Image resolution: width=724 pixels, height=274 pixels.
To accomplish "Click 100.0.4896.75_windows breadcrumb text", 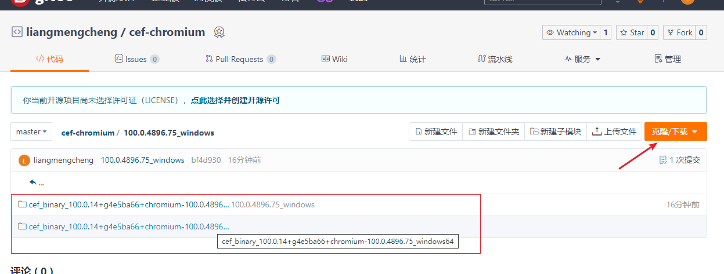I will click(169, 133).
